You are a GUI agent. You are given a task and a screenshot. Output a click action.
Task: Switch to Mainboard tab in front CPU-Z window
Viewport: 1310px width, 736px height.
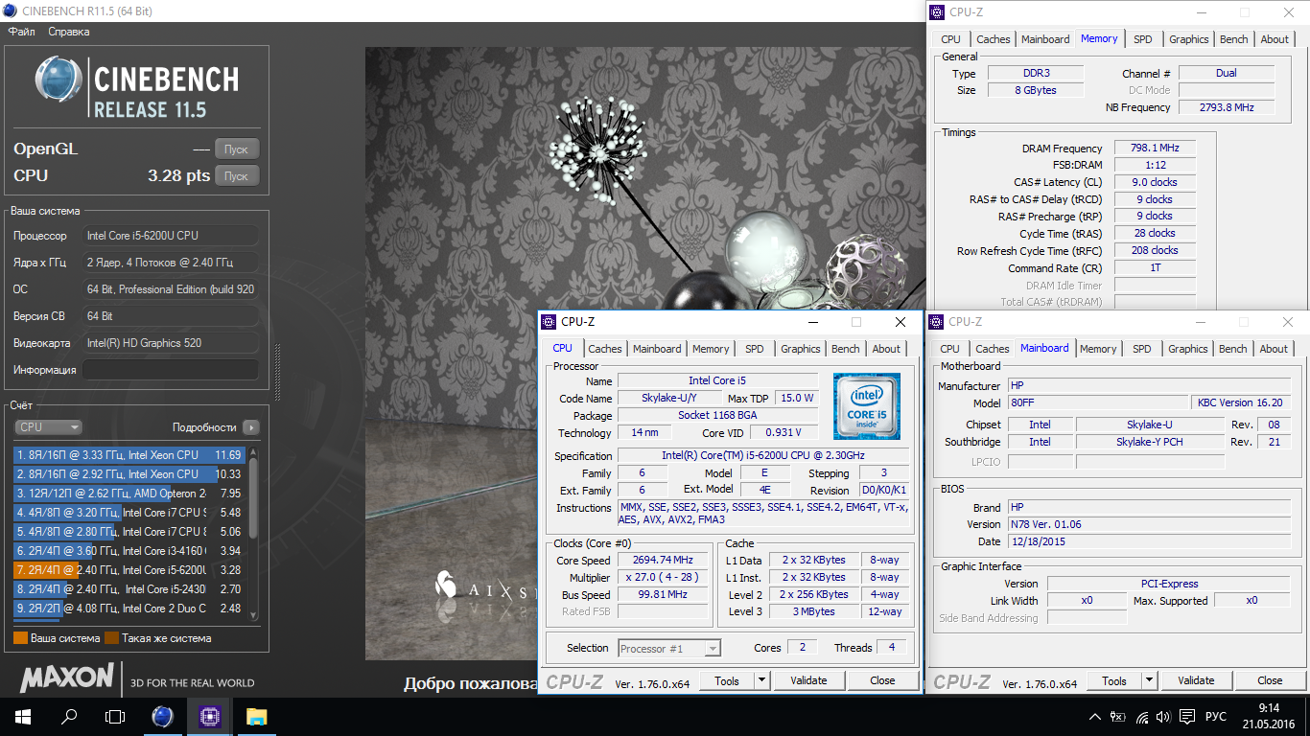pos(657,349)
